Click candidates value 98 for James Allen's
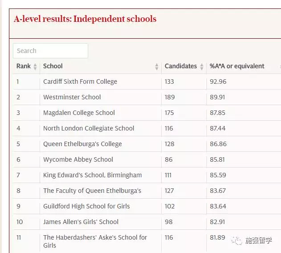Screen dimensions: 281x253 (x=169, y=222)
